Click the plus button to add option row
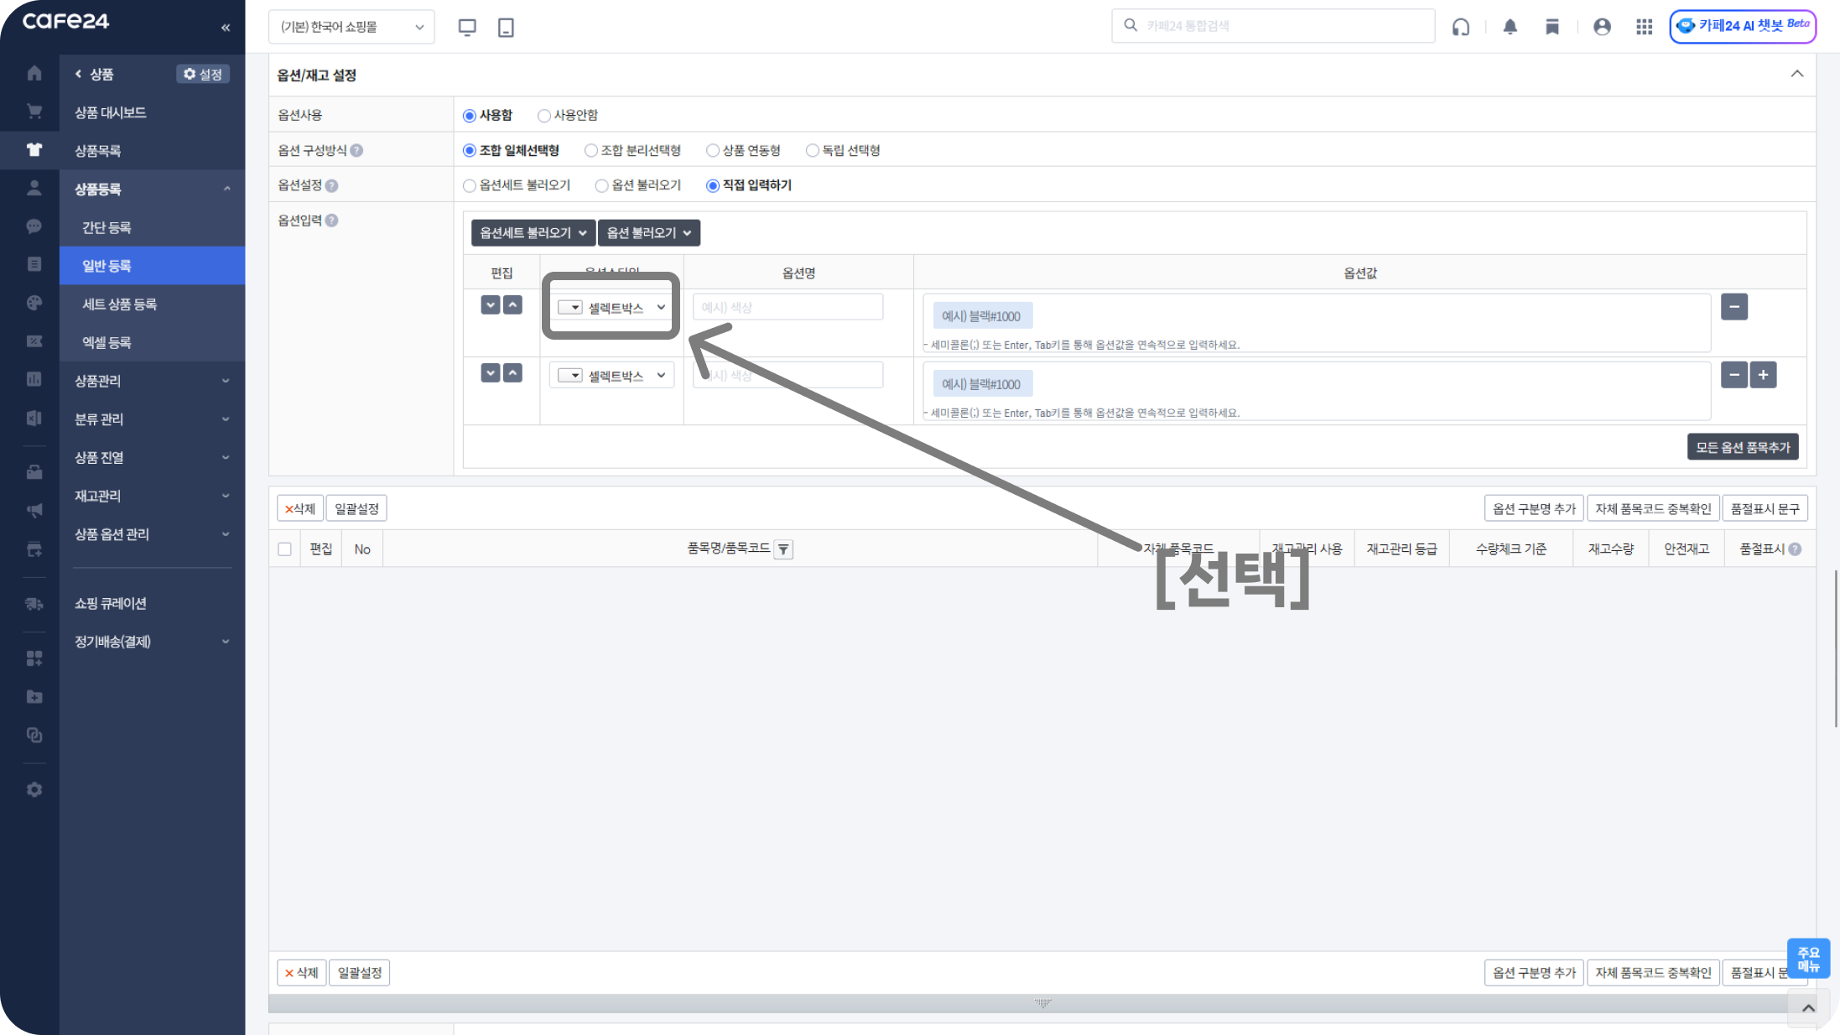This screenshot has height=1035, width=1840. tap(1763, 375)
